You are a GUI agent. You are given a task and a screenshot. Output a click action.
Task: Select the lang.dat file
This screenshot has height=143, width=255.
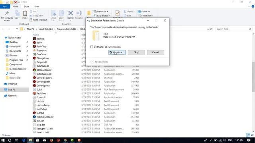(39, 125)
